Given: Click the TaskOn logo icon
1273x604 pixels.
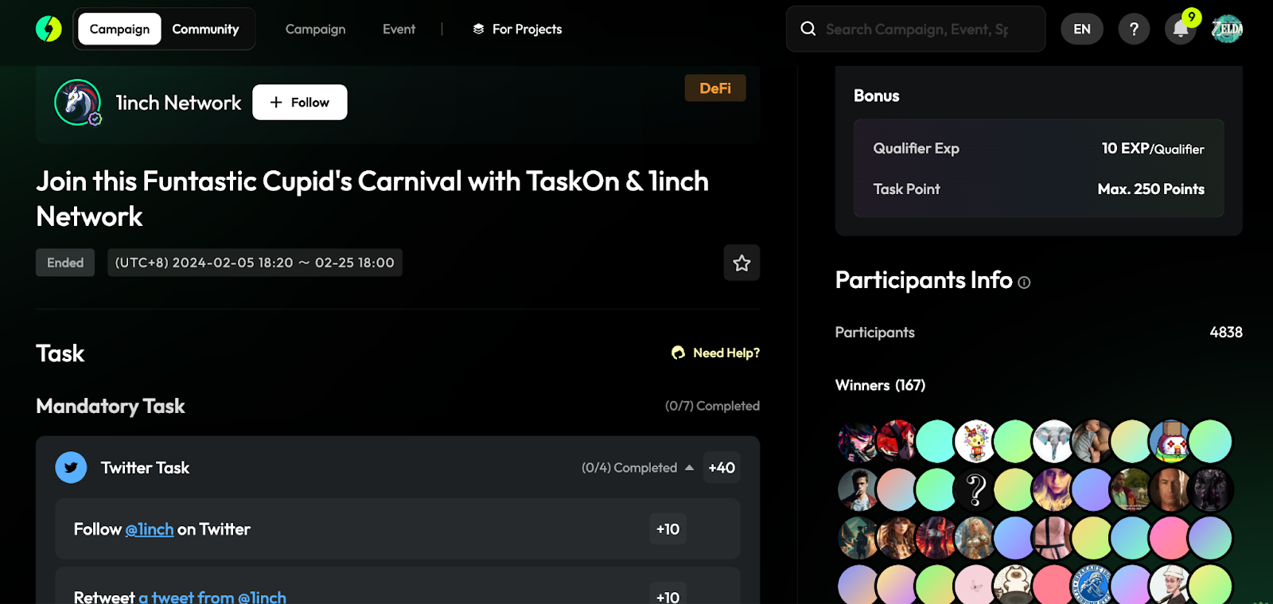Looking at the screenshot, I should tap(49, 29).
